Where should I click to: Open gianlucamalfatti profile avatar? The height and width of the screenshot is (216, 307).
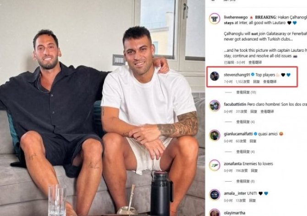214,135
